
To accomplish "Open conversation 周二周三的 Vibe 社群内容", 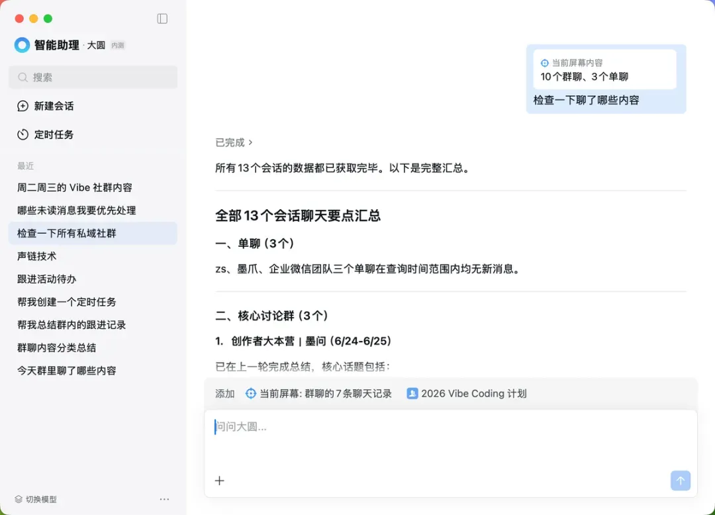I will click(93, 188).
